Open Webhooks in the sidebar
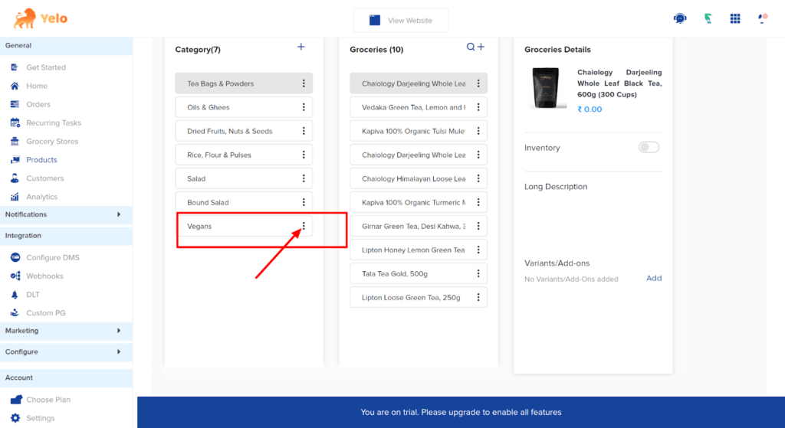The width and height of the screenshot is (785, 428). tap(44, 276)
